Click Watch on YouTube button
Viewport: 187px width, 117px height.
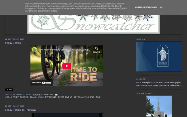[41, 83]
